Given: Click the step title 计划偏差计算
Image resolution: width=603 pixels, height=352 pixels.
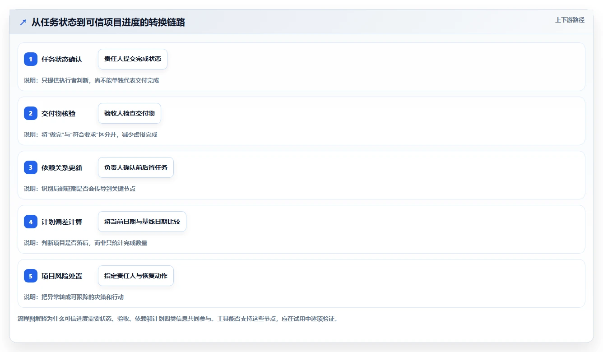Looking at the screenshot, I should pyautogui.click(x=62, y=222).
